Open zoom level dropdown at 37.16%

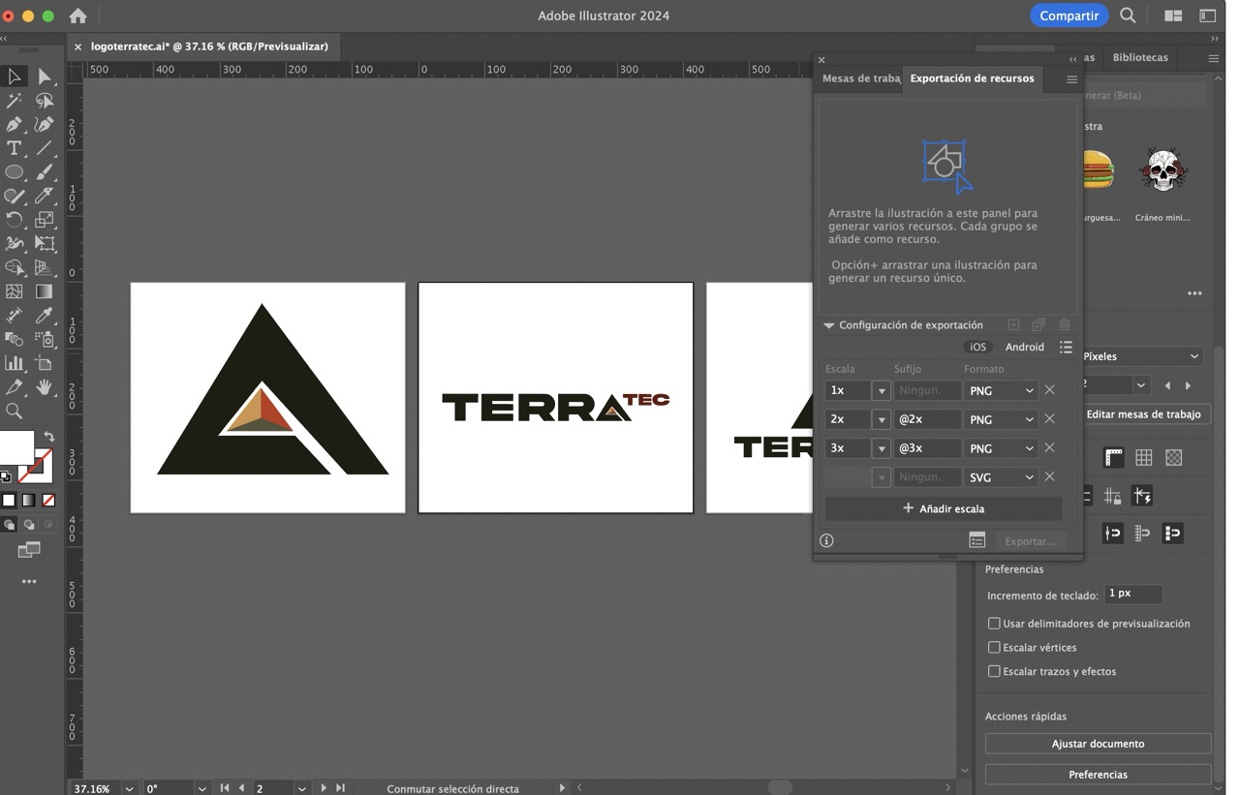129,788
